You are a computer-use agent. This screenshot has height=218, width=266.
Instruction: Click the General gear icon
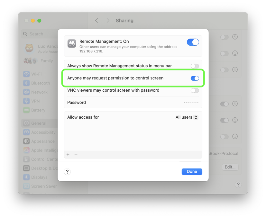26,123
